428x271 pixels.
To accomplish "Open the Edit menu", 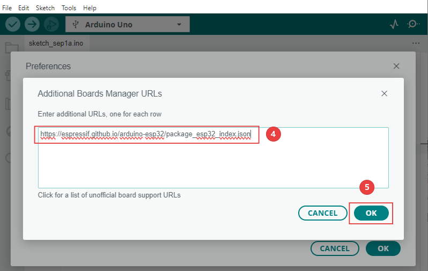I will coord(24,8).
